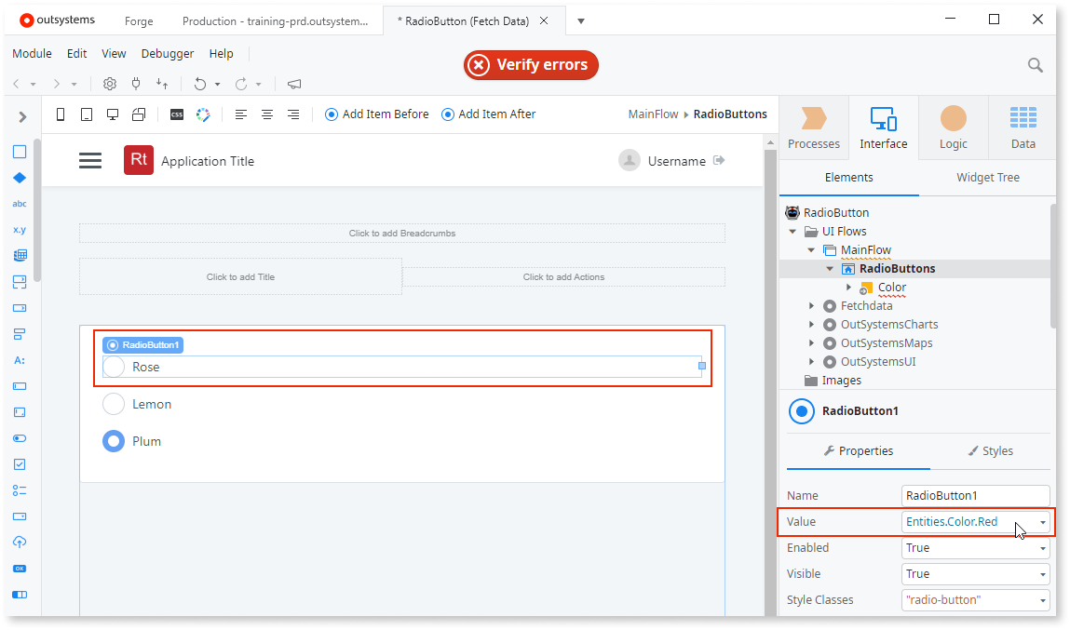Select the plugin connector icon in toolbar

click(x=136, y=84)
